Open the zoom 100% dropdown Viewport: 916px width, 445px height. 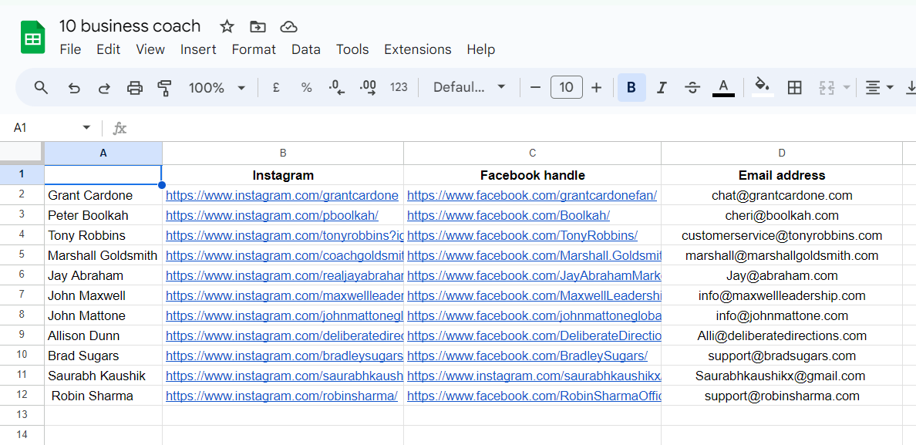[217, 88]
